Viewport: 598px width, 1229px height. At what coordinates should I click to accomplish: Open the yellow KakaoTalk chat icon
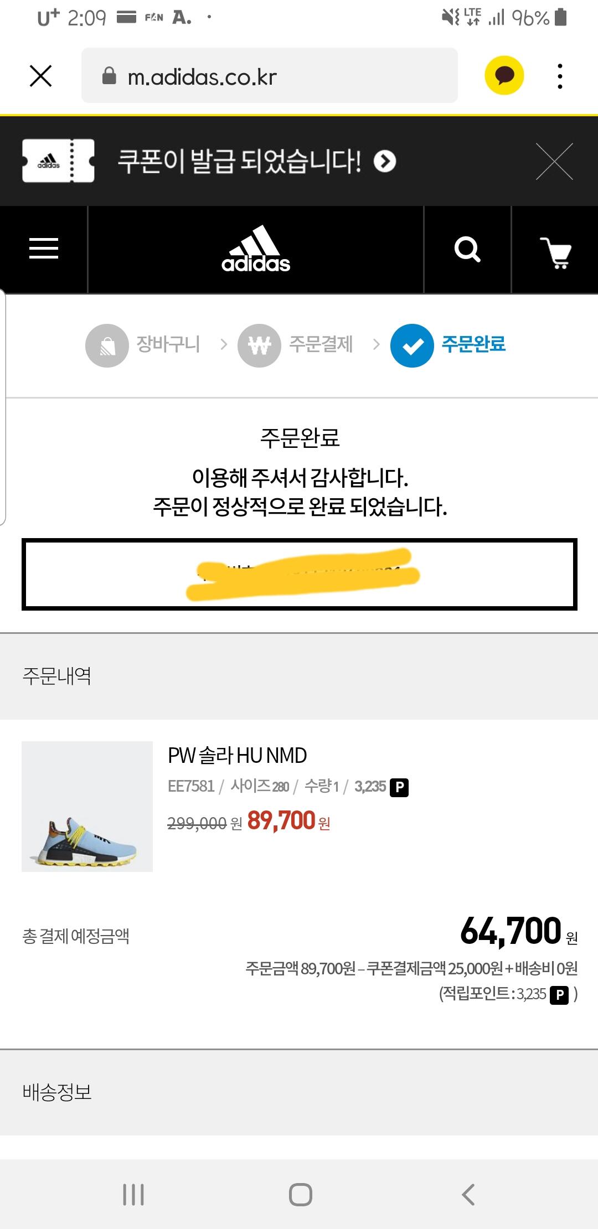[504, 76]
